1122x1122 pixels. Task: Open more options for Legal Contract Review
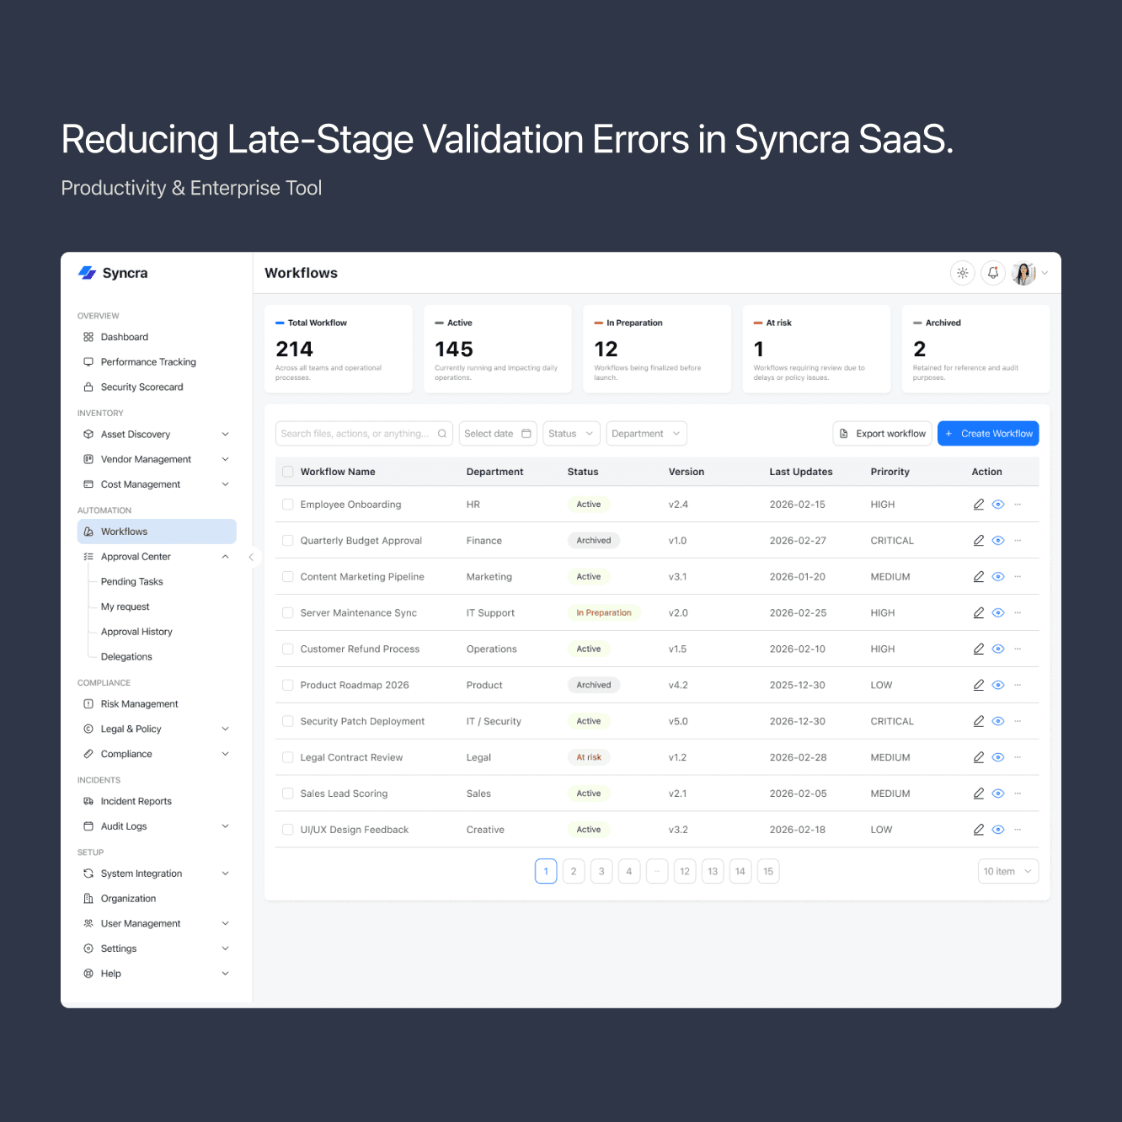coord(1018,758)
